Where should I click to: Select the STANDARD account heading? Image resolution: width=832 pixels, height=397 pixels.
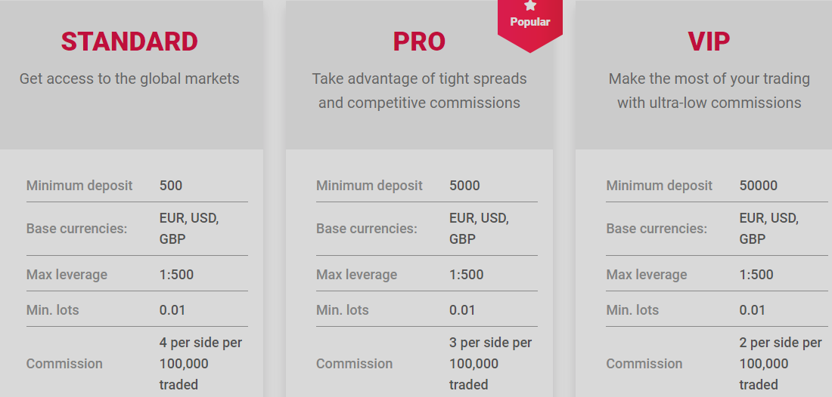[129, 42]
